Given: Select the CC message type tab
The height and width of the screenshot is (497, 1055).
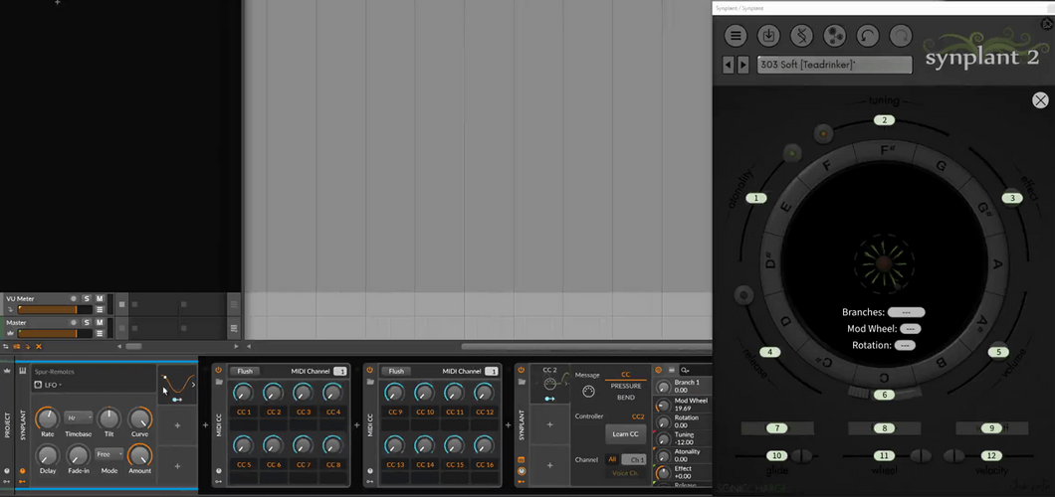Looking at the screenshot, I should pyautogui.click(x=626, y=375).
